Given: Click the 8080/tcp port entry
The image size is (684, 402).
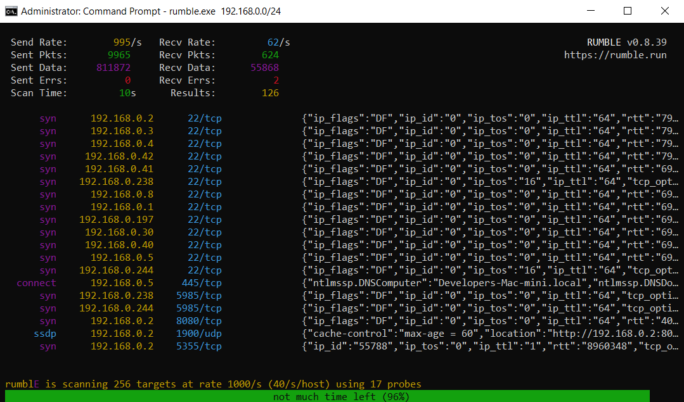Looking at the screenshot, I should pyautogui.click(x=199, y=321).
